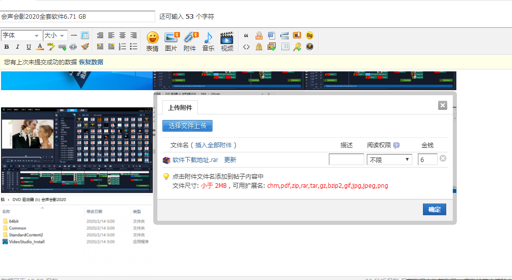Click VideoStudio_Install text in image

click(26, 242)
